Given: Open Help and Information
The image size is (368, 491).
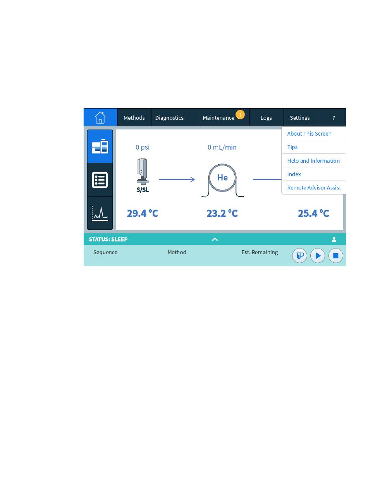Looking at the screenshot, I should pyautogui.click(x=314, y=161).
